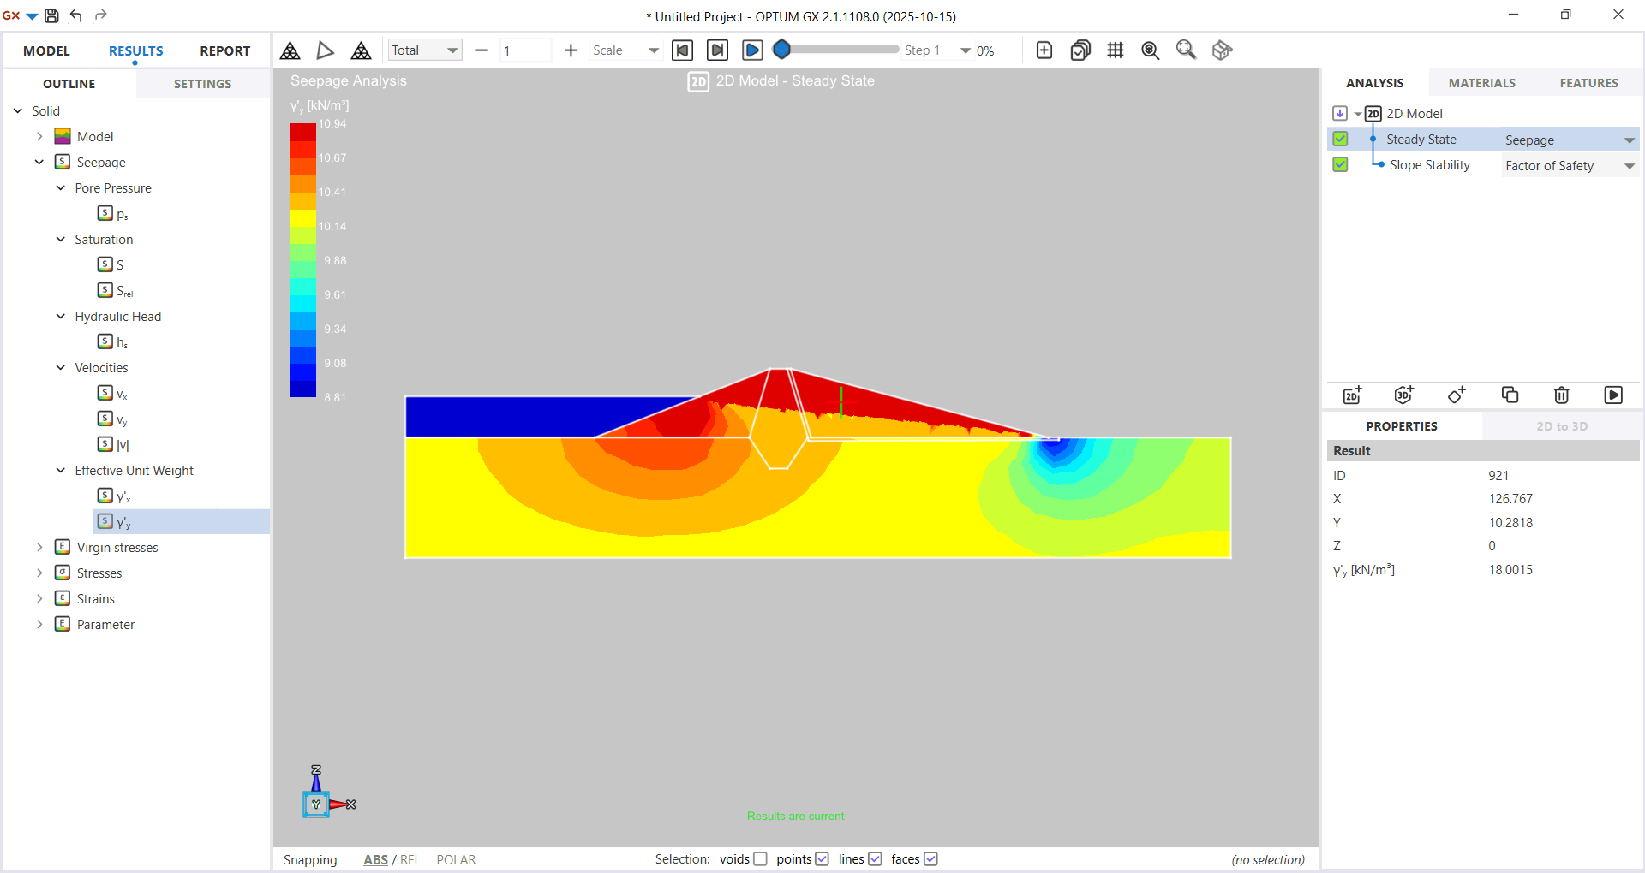Expand the Virgin stresses tree node
1645x873 pixels.
click(x=39, y=548)
